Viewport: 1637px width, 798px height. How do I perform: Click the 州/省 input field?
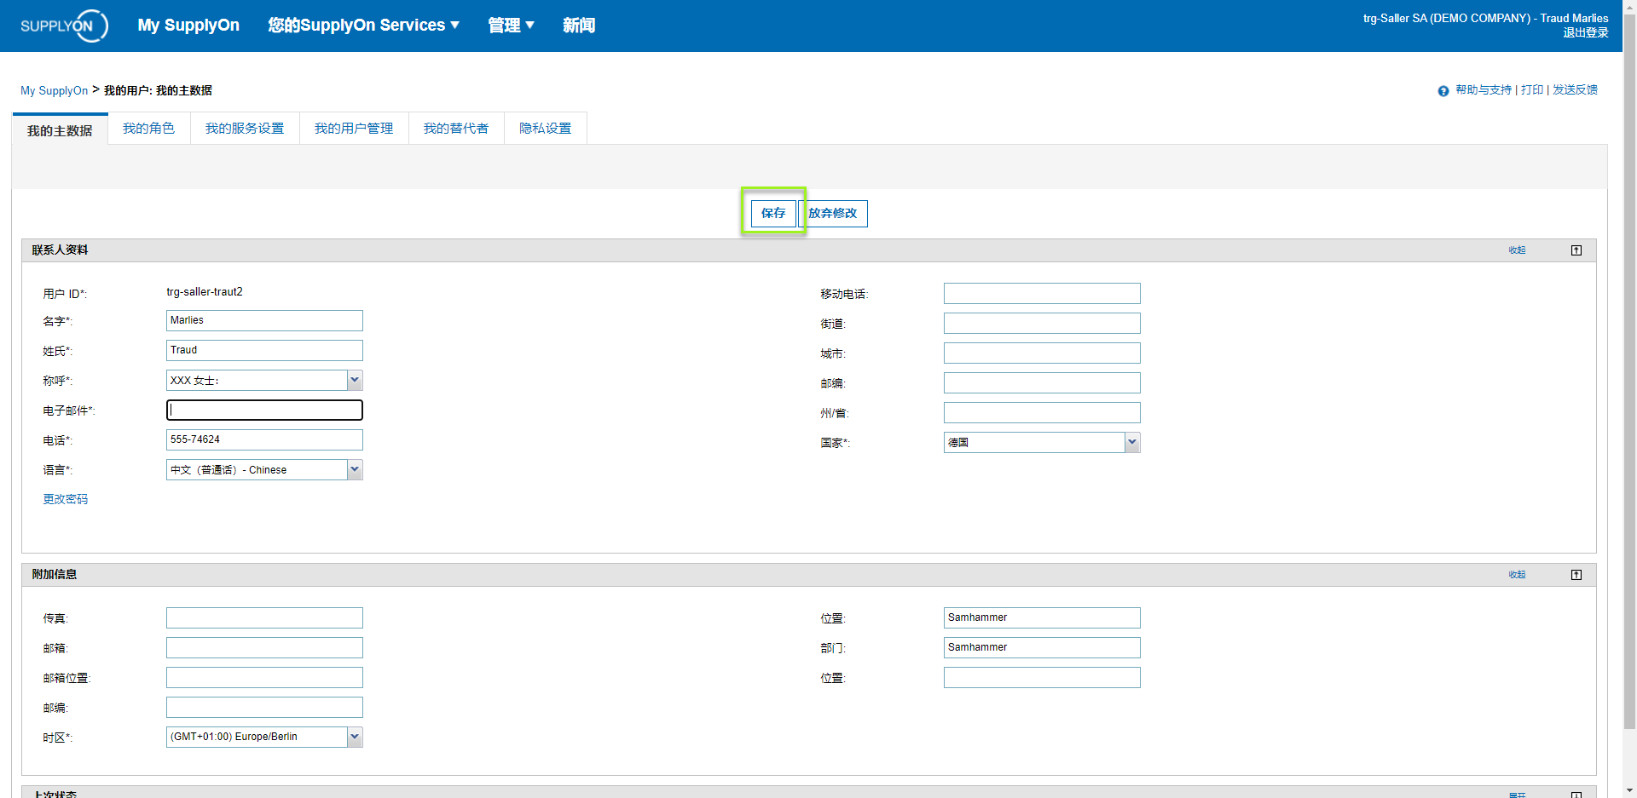[1042, 412]
